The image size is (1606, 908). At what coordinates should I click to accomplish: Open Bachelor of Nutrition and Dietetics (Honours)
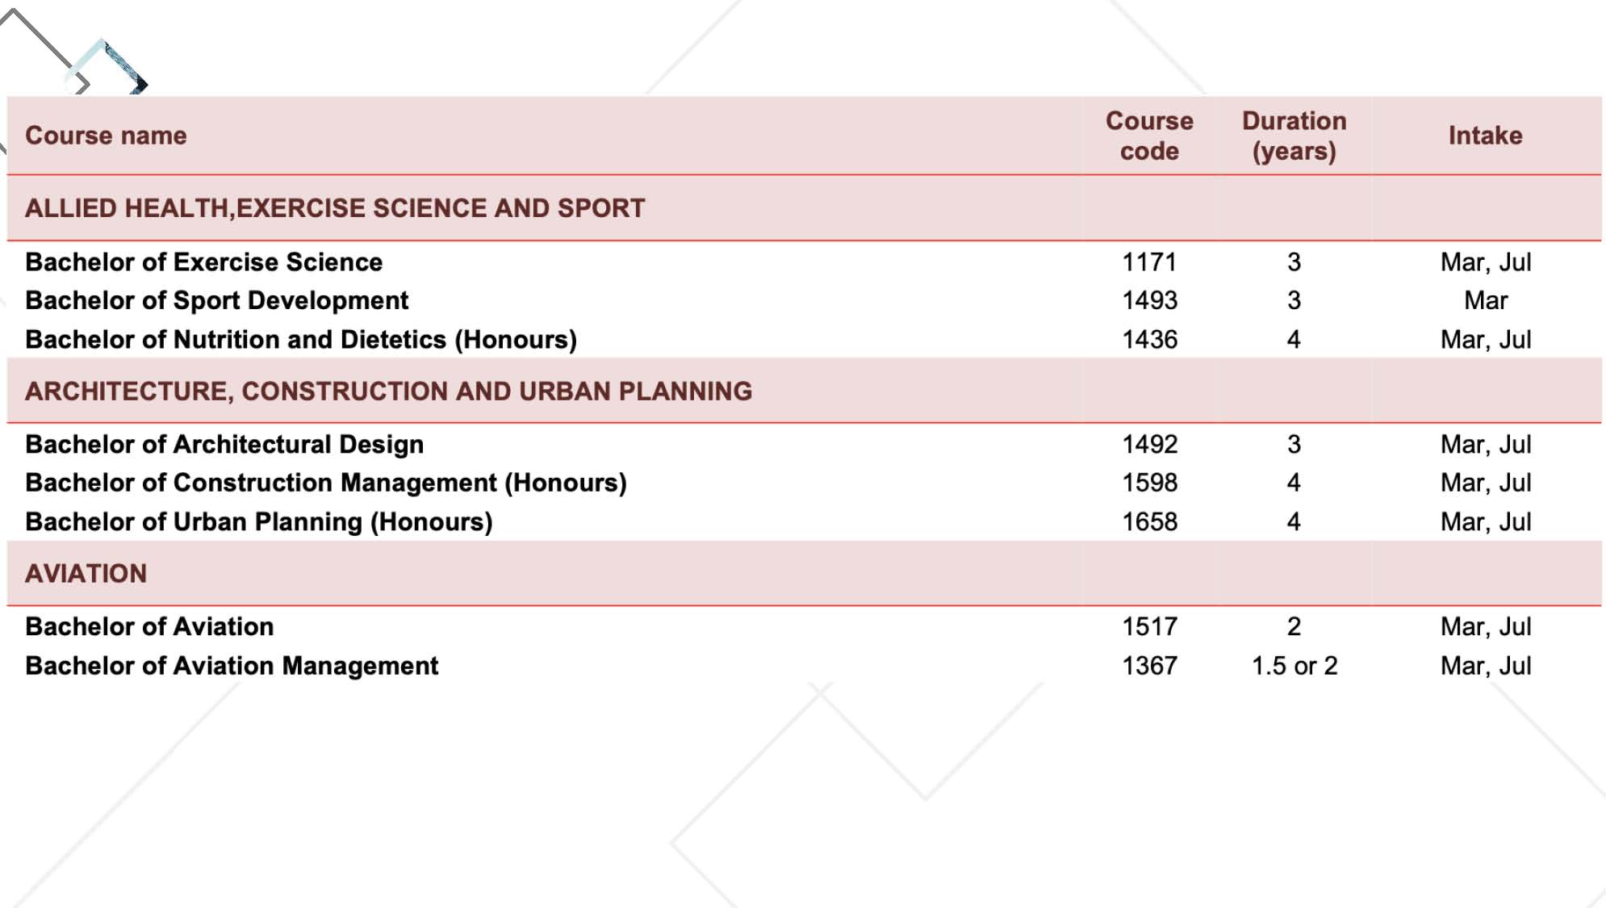coord(301,340)
